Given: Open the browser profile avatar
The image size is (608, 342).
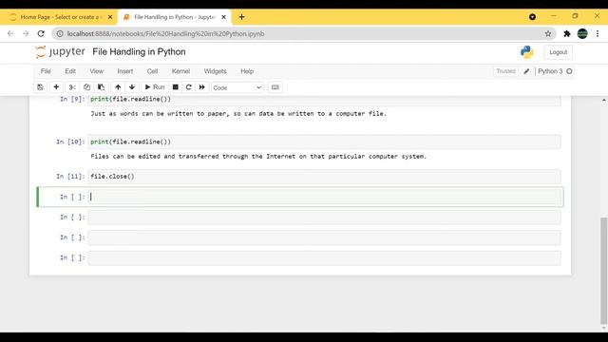Looking at the screenshot, I should 582,34.
